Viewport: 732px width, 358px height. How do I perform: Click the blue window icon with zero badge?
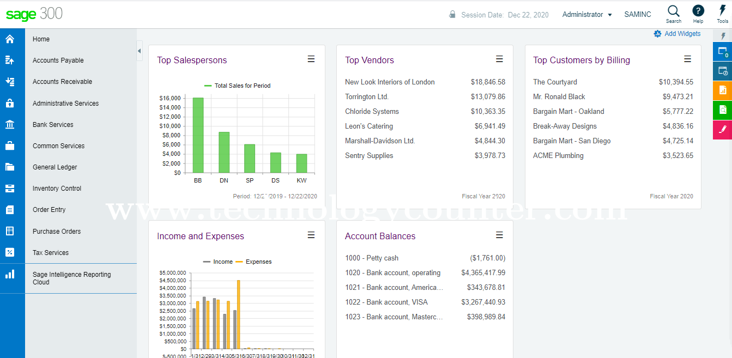point(723,52)
